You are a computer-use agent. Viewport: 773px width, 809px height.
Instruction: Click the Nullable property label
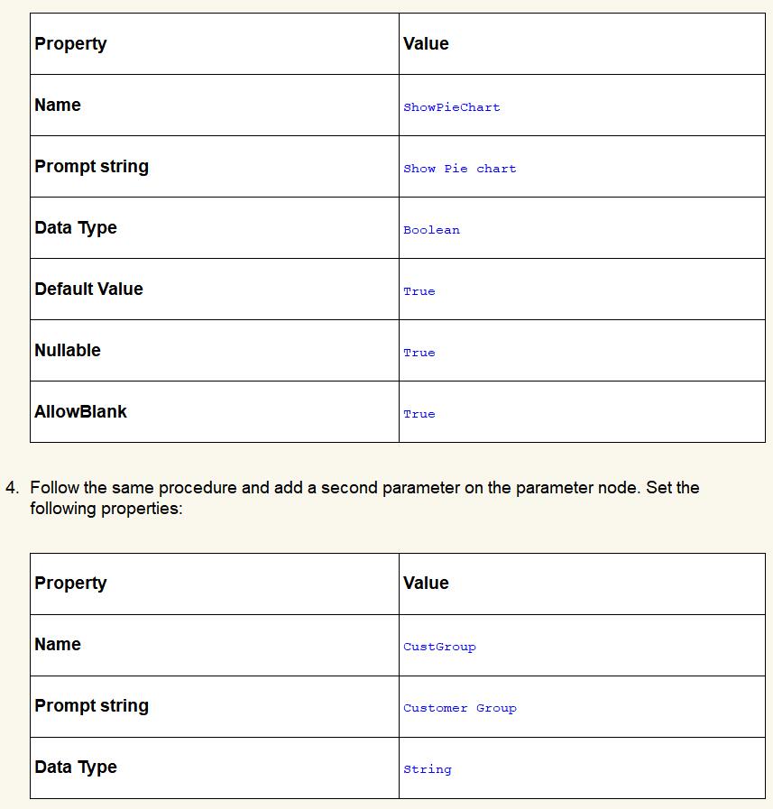click(68, 351)
